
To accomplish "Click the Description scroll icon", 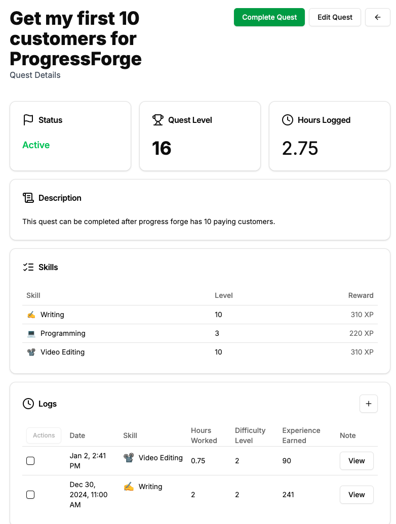I will 28,198.
